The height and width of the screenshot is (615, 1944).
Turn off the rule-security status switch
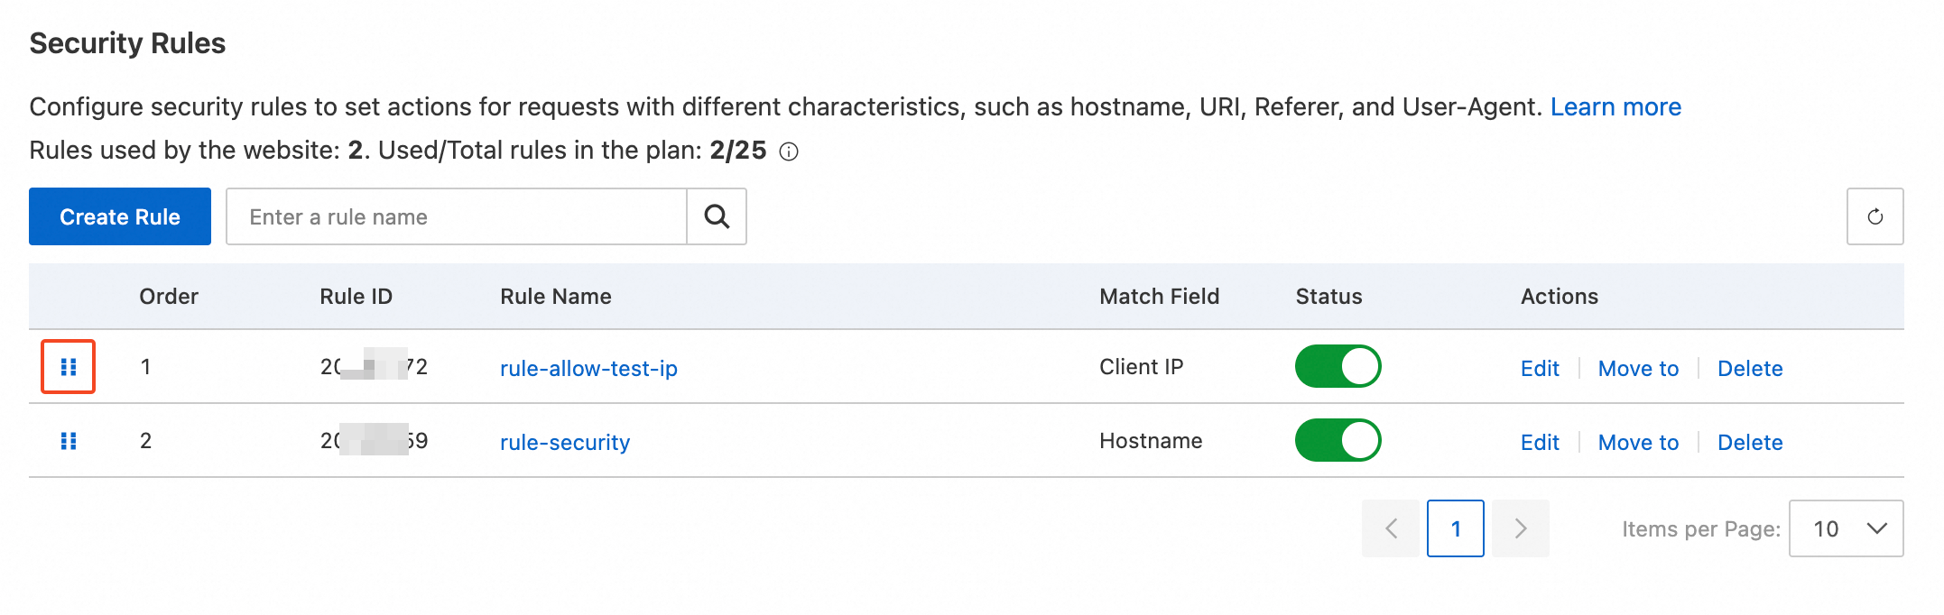(1338, 441)
